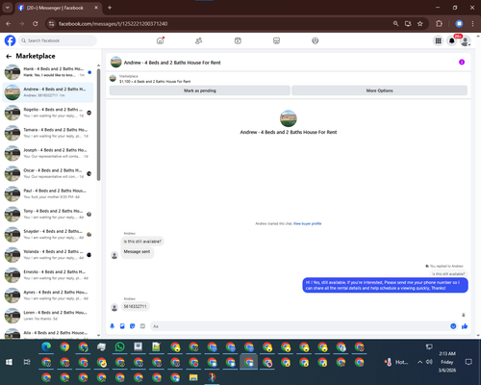Open Oscar's conversation

(x=48, y=173)
